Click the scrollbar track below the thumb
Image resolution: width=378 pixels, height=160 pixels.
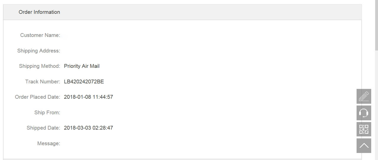pyautogui.click(x=377, y=106)
